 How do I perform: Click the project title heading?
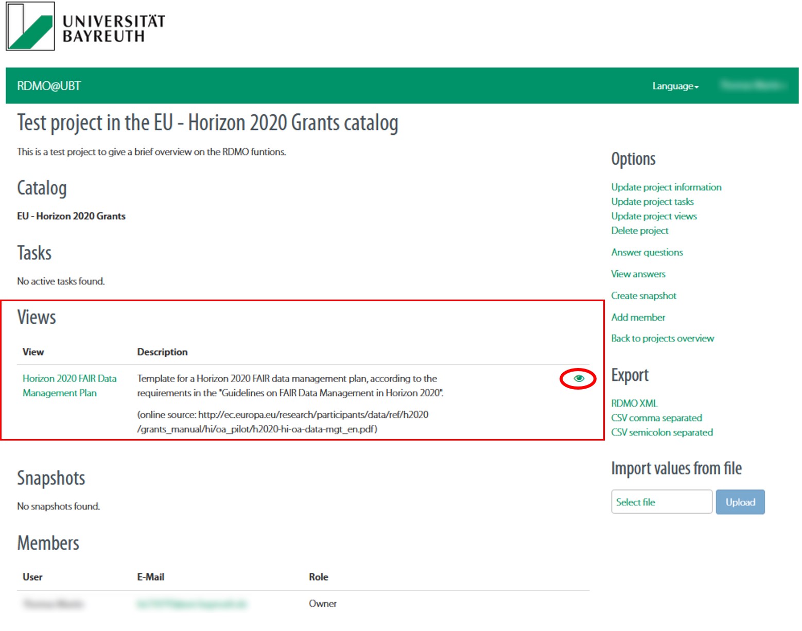click(x=207, y=123)
